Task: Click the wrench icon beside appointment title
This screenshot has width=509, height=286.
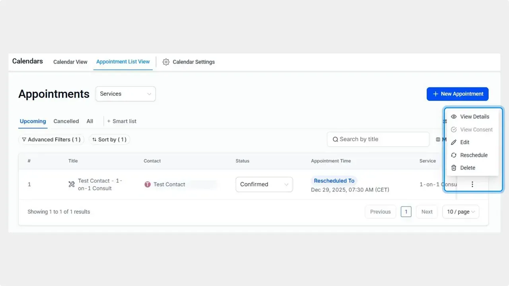Action: point(72,184)
